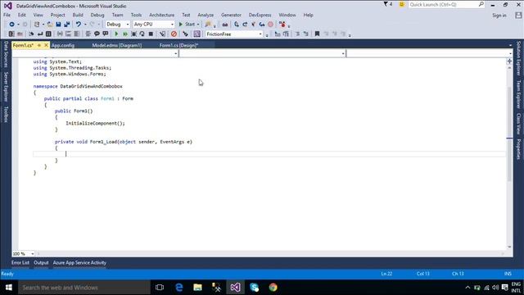Viewport: 524px width, 295px height.
Task: Click the Sign in link
Action: click(499, 16)
